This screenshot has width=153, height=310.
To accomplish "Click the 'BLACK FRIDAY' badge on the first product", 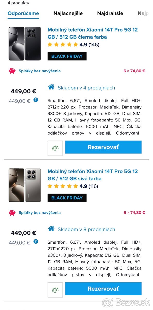I will pos(67,56).
